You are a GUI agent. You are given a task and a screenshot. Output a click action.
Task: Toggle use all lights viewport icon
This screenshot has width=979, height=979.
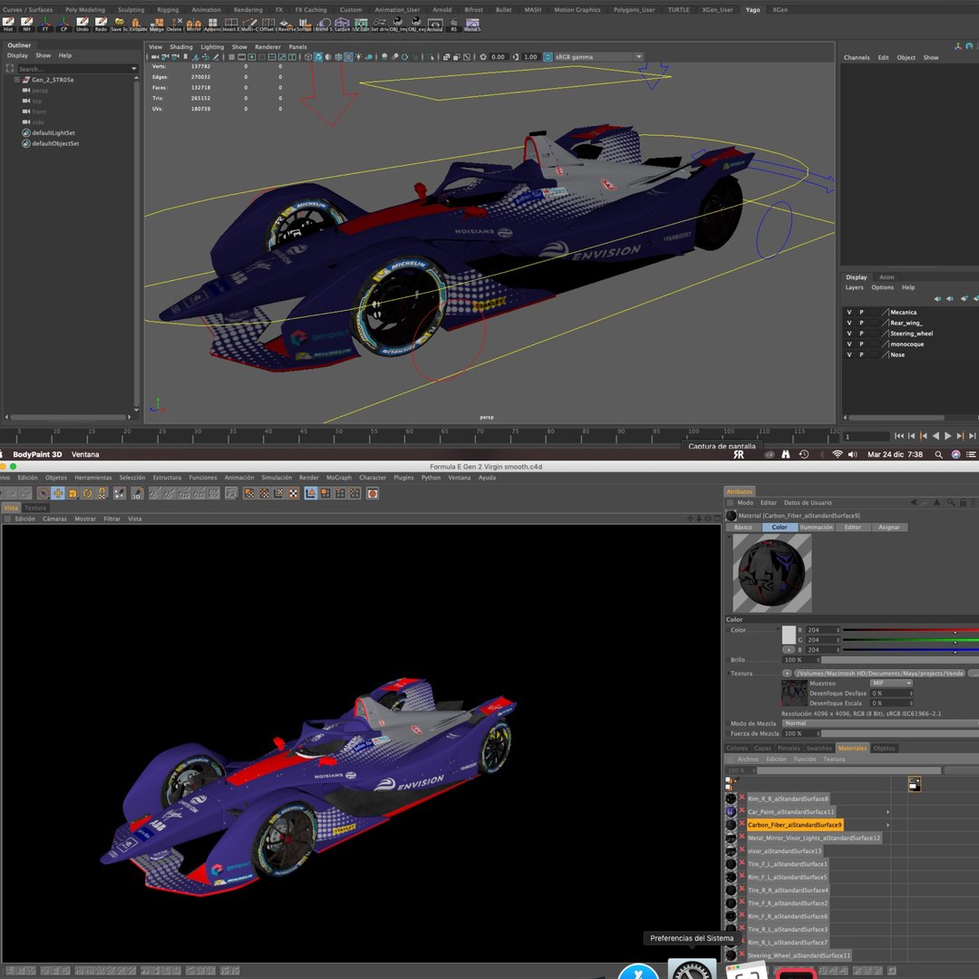tap(358, 57)
